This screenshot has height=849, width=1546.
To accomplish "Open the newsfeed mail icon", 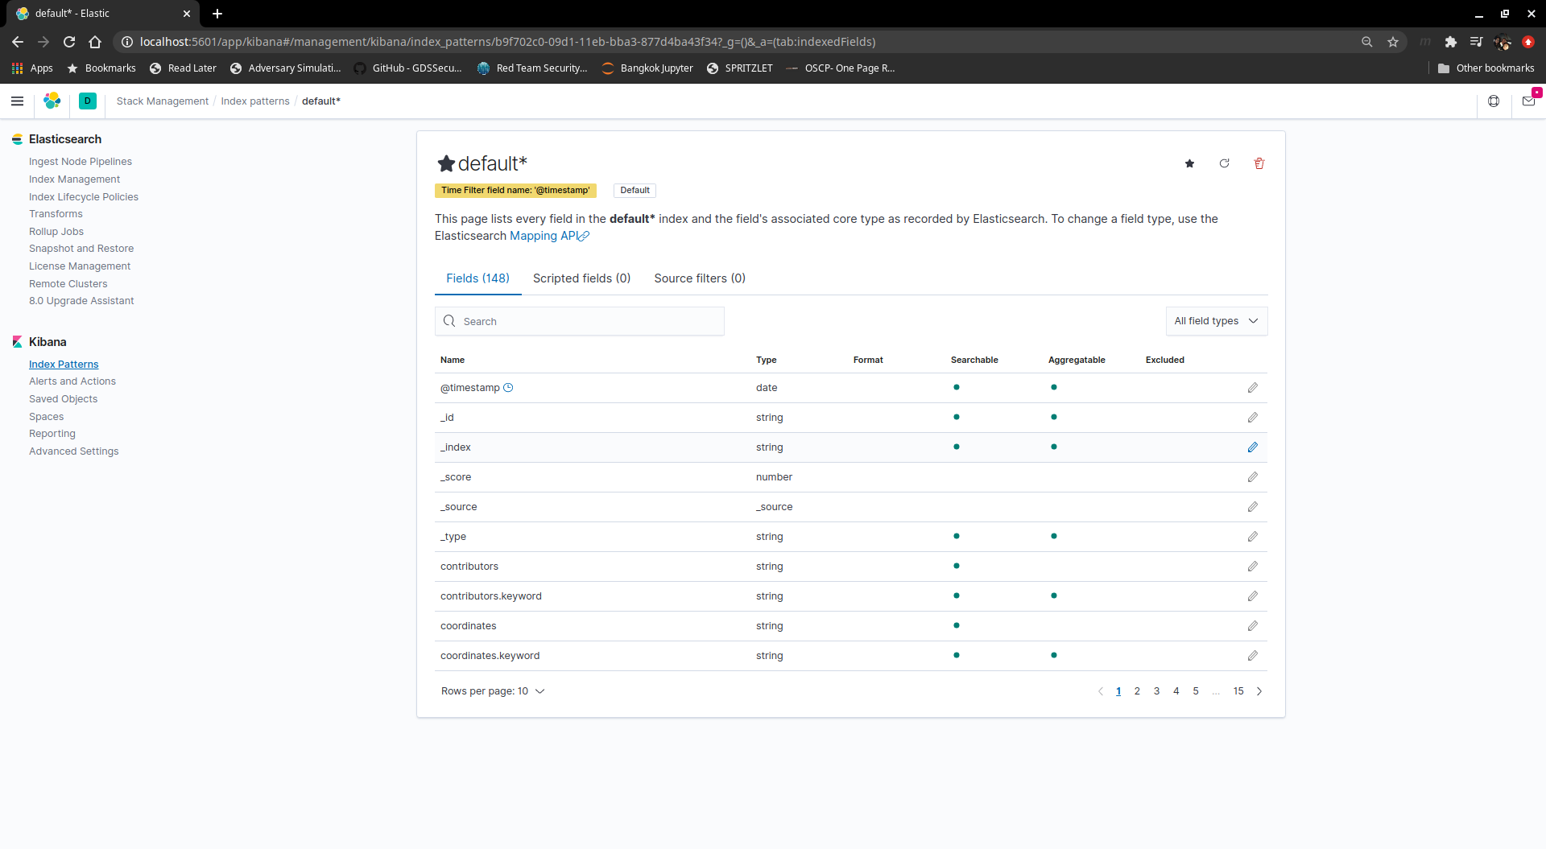I will click(x=1528, y=101).
